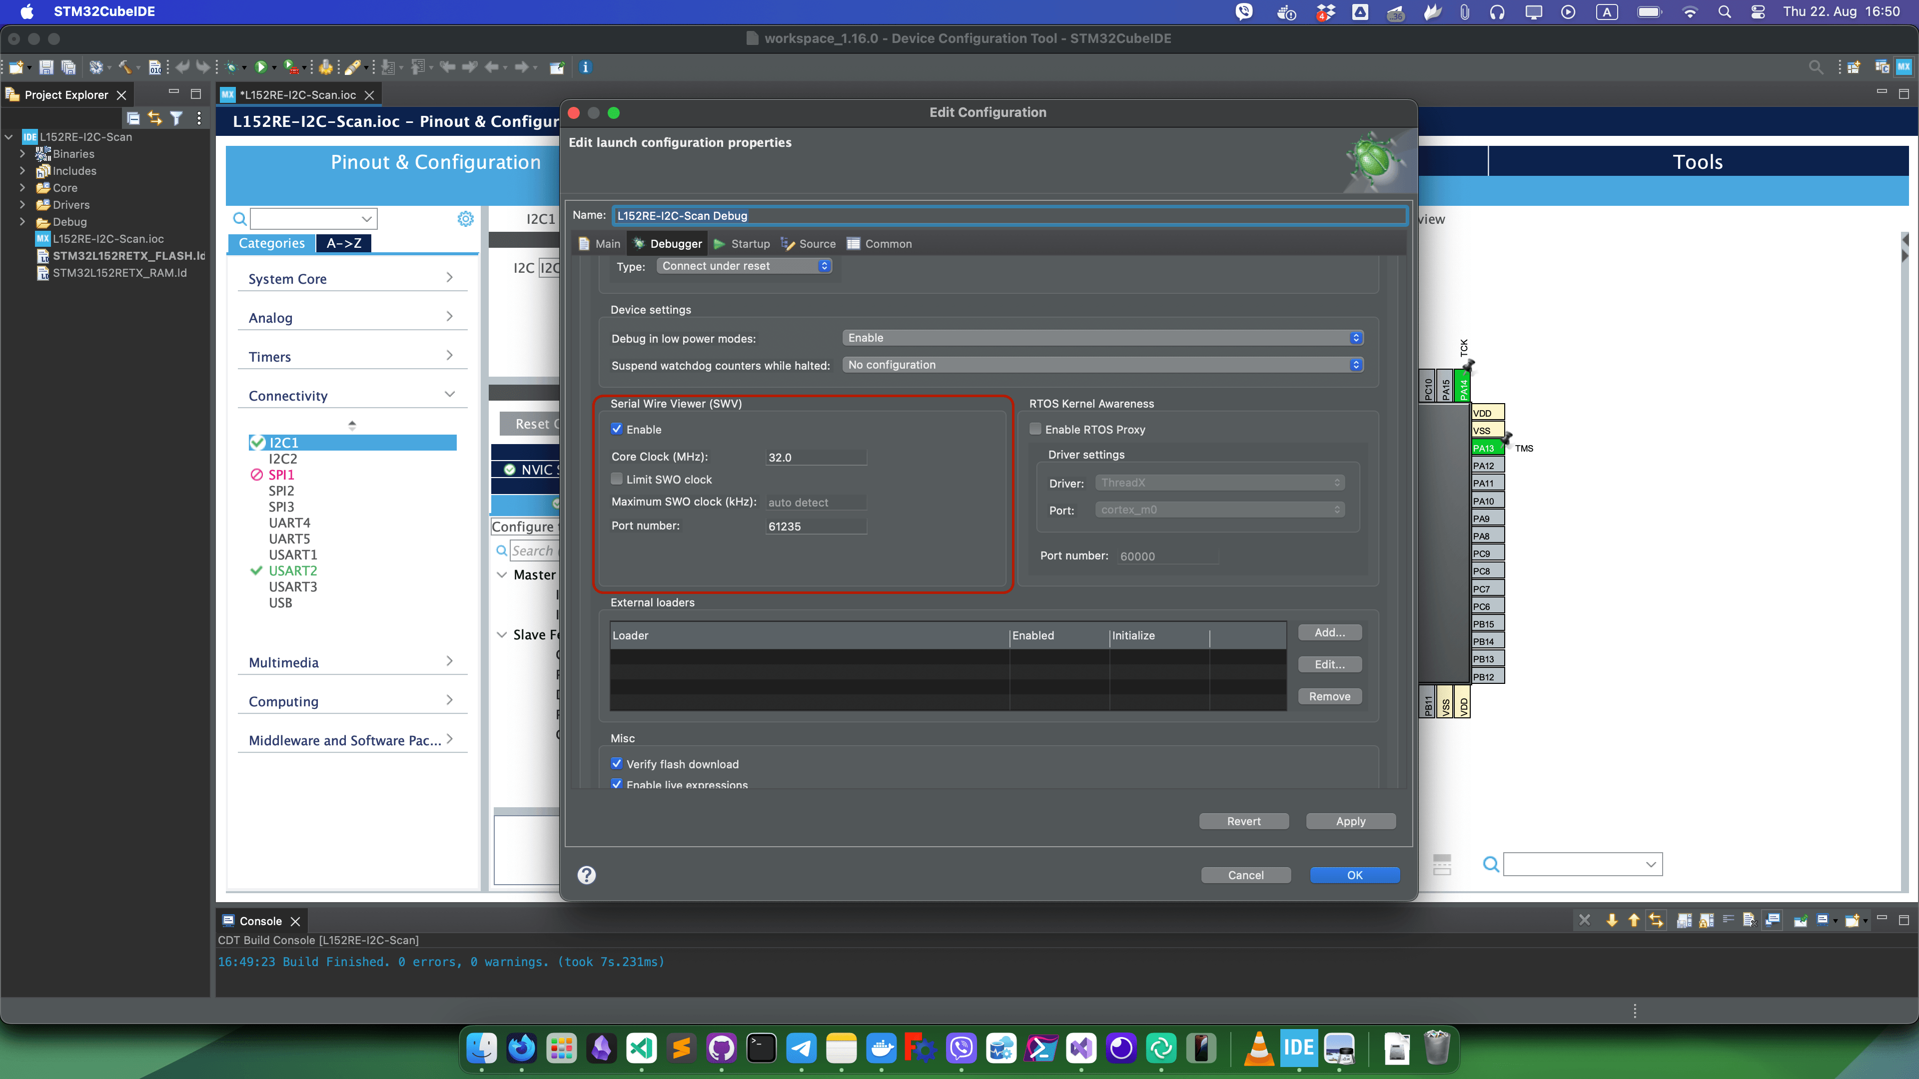Click the Build hammer icon in toolbar
1919x1079 pixels.
tap(125, 67)
